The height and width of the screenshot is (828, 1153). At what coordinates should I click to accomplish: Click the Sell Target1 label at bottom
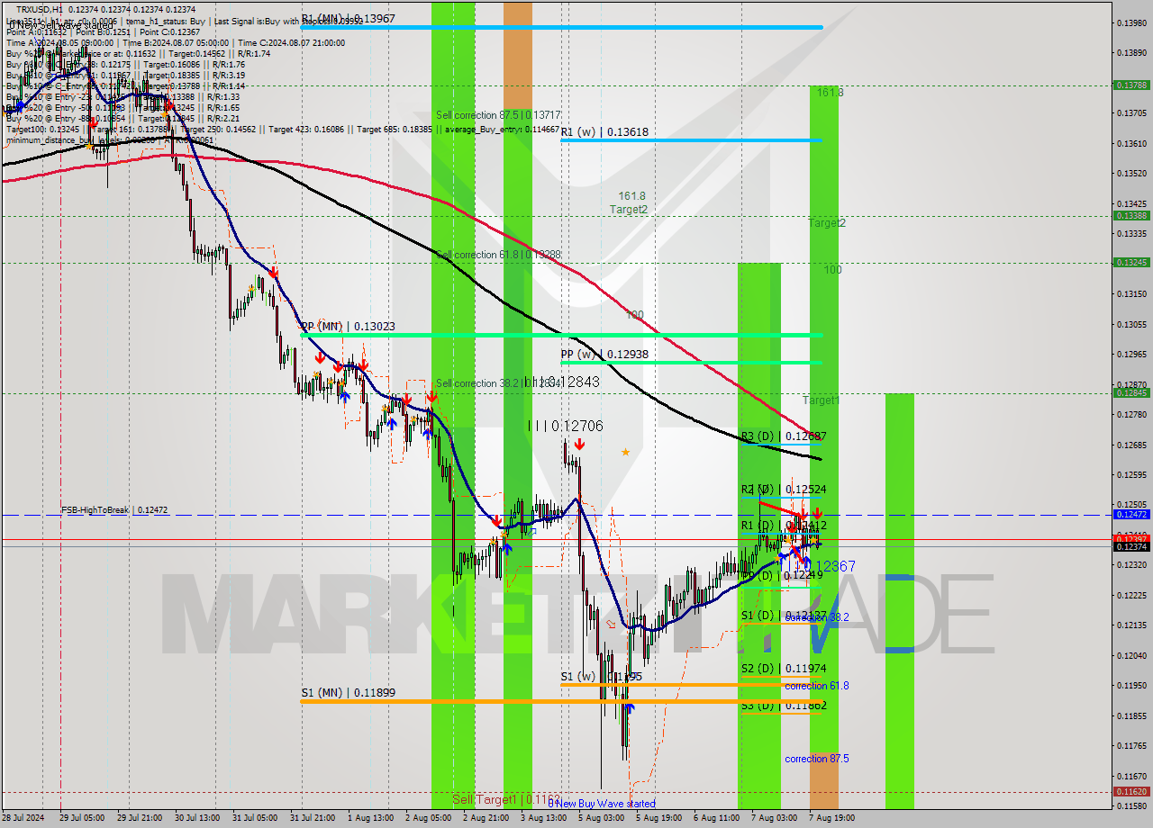point(506,799)
